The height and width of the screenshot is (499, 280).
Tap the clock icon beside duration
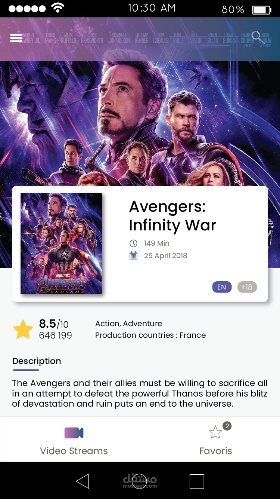tap(133, 244)
